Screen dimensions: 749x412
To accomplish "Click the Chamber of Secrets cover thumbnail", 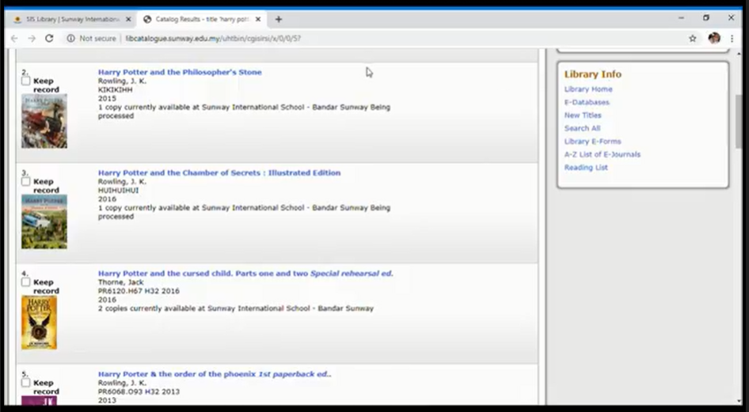I will pos(44,221).
